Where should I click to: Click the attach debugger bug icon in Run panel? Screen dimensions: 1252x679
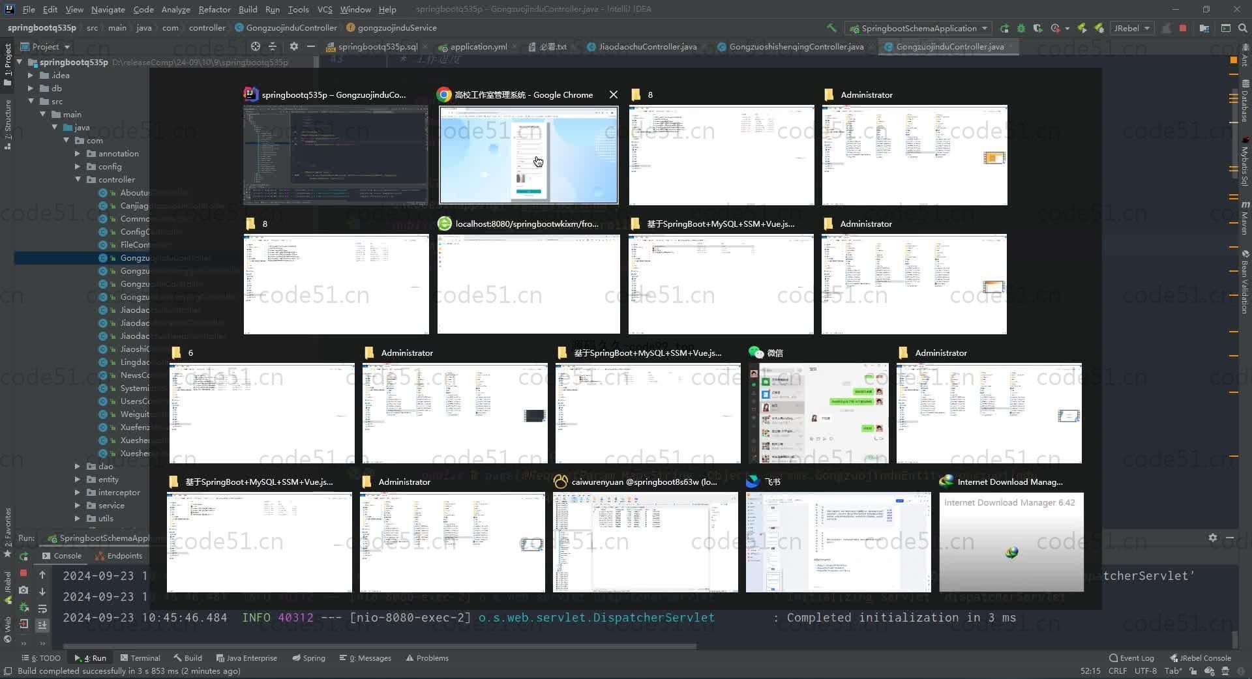[24, 607]
